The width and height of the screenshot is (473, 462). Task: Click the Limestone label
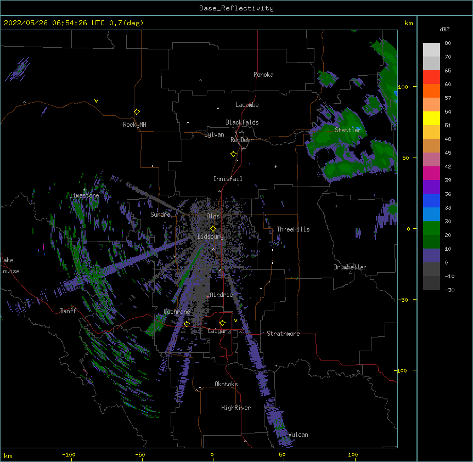click(84, 195)
